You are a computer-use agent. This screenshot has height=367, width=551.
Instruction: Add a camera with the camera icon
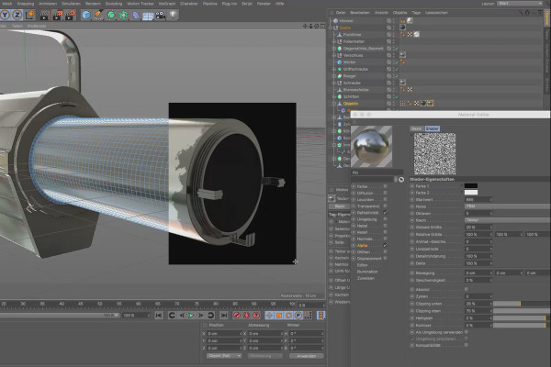[160, 15]
